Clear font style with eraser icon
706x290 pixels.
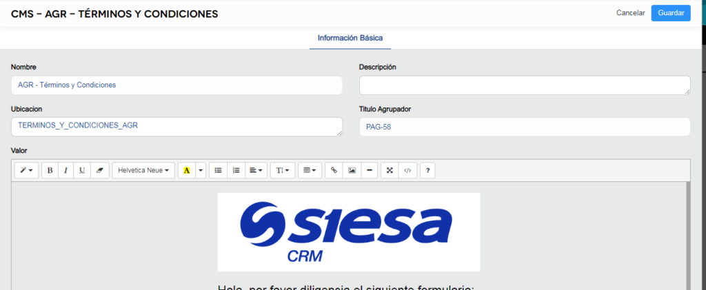tap(100, 170)
